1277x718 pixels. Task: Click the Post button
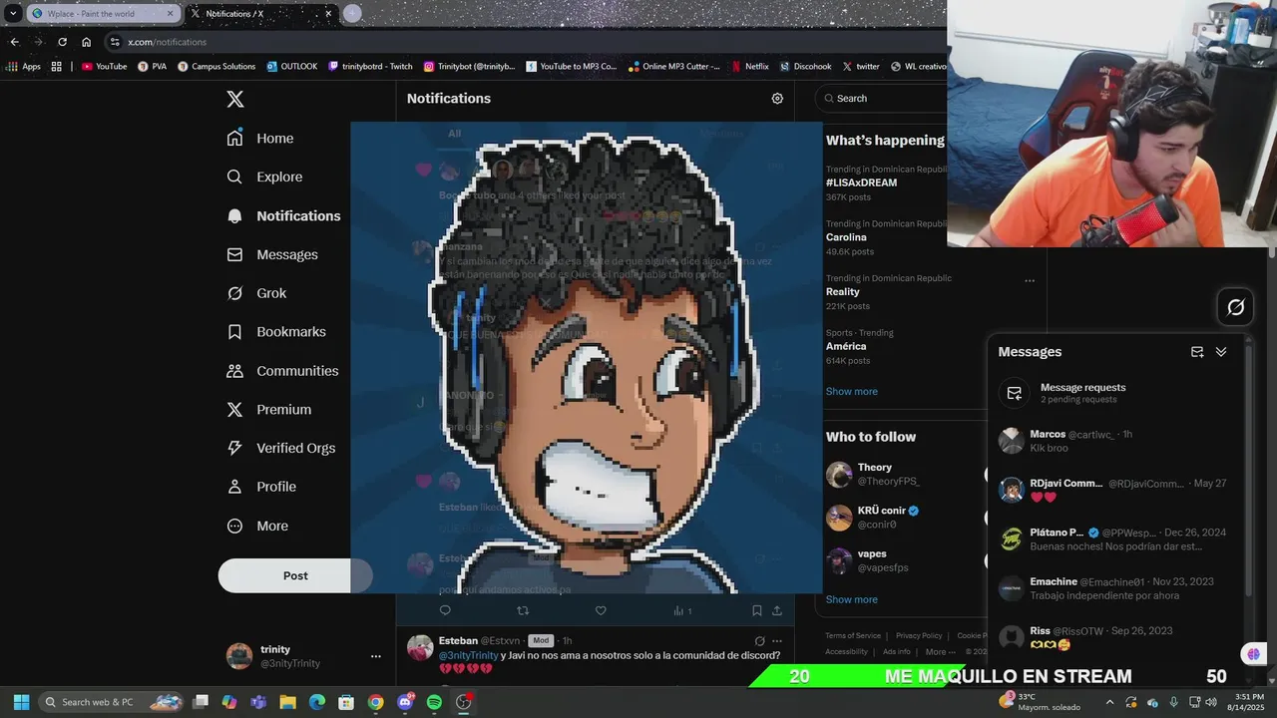295,575
